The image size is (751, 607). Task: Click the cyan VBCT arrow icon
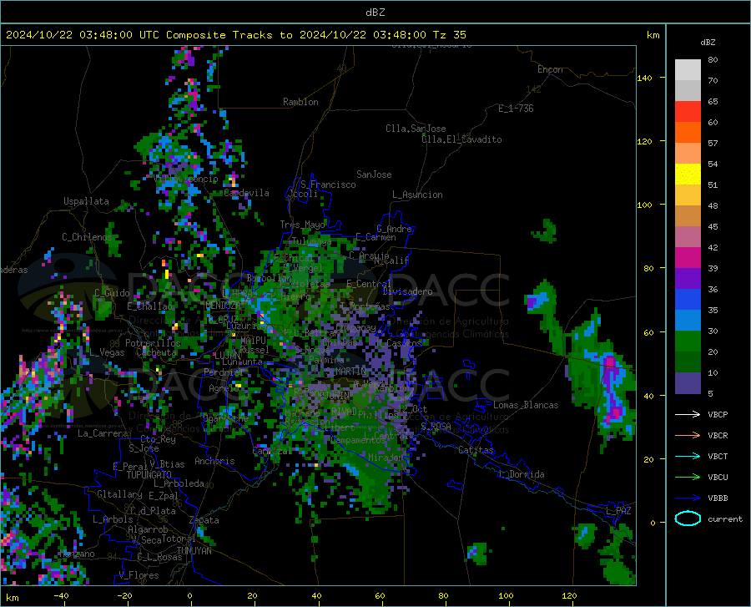pos(688,456)
